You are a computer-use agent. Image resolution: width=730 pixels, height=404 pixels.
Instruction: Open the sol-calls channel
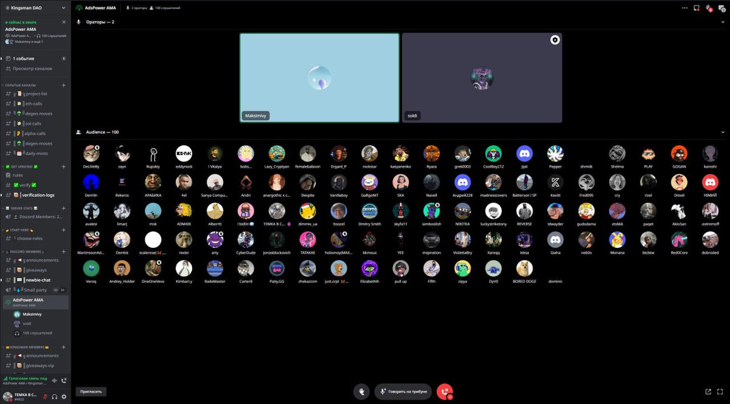pyautogui.click(x=35, y=123)
